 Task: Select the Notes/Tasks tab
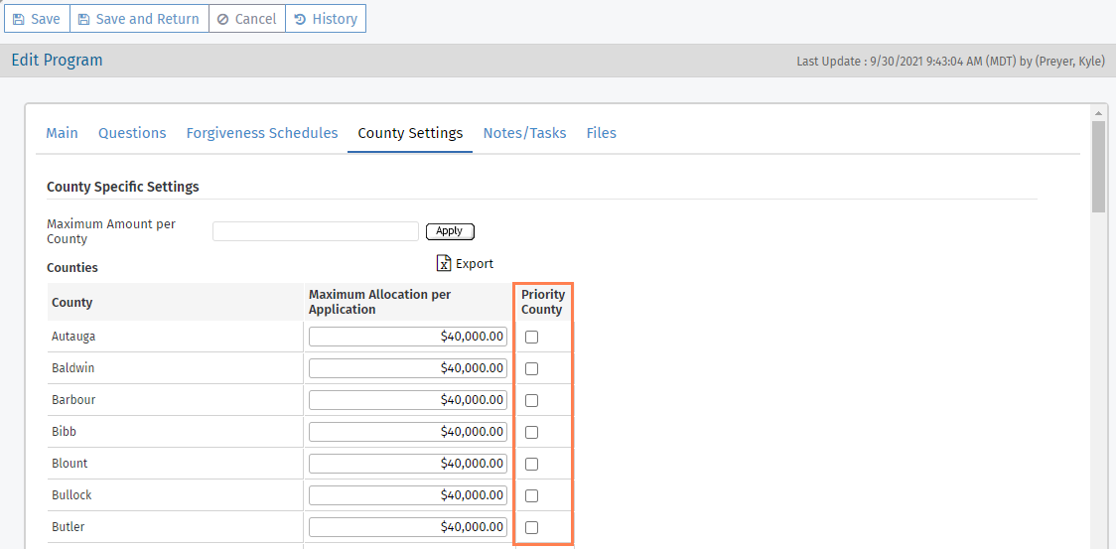click(524, 133)
